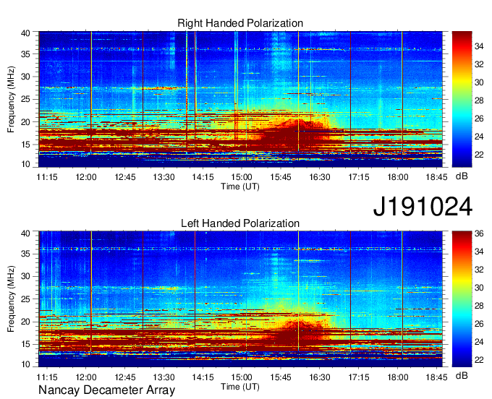
Task: Click the dB unit label of Left Handed color bar
Action: (462, 376)
